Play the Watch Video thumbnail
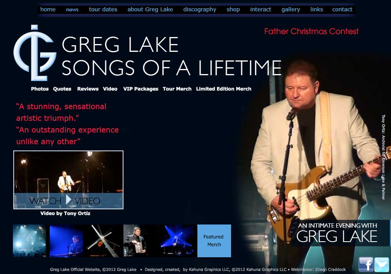The width and height of the screenshot is (391, 274). [68, 180]
